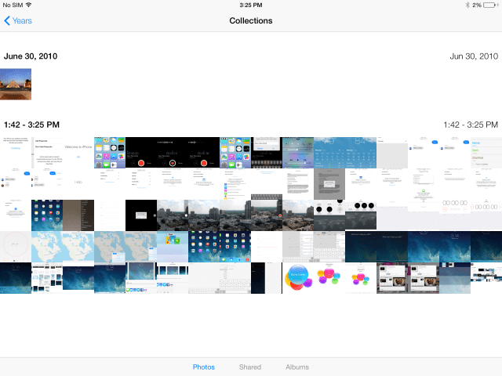The image size is (502, 376).
Task: Open the Game Center large blue bubble thumbnail
Action: (298, 278)
